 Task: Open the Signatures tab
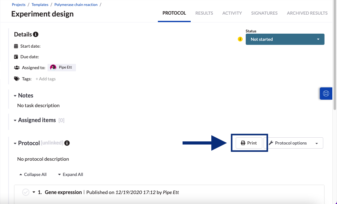click(x=264, y=13)
